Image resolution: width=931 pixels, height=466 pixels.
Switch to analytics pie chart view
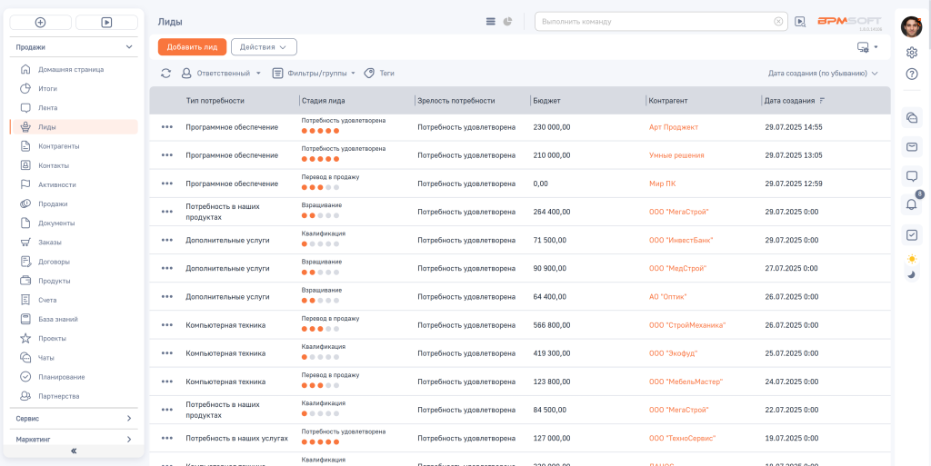click(x=507, y=21)
